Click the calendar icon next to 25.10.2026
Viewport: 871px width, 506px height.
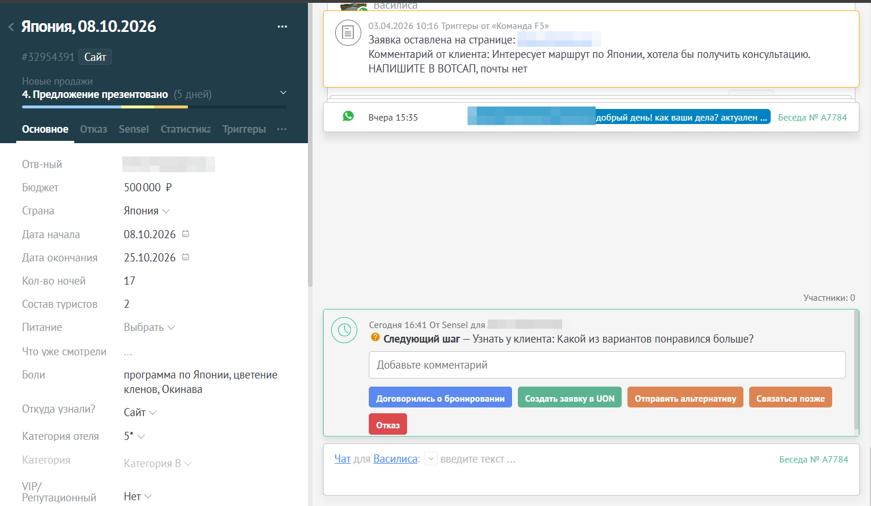(186, 257)
